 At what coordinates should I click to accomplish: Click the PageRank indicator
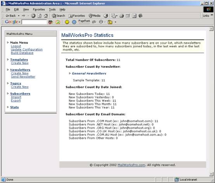(84, 22)
